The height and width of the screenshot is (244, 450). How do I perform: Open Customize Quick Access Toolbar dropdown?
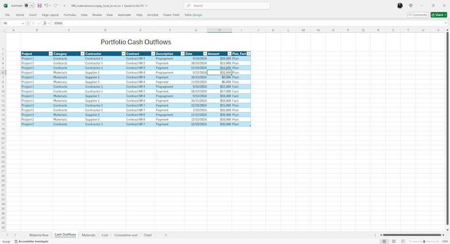pos(64,6)
